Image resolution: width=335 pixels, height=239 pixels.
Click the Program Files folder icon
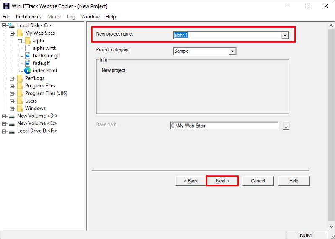click(20, 86)
